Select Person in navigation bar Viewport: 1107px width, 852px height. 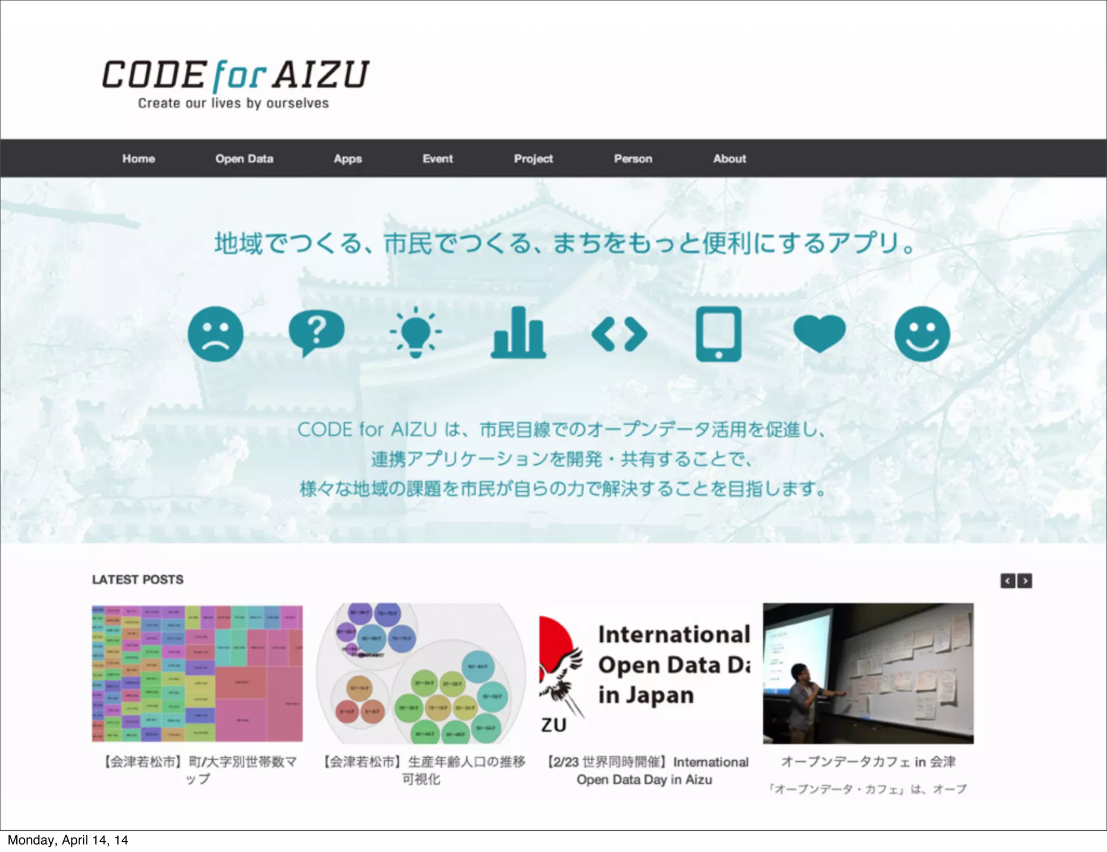pyautogui.click(x=633, y=159)
